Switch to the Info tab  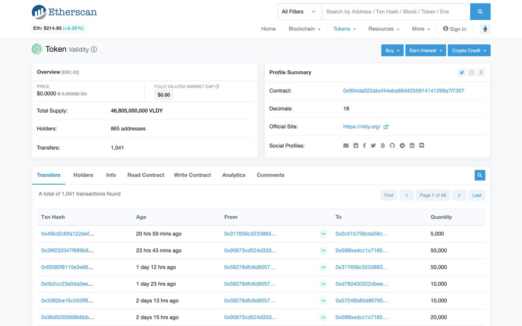[x=111, y=175]
